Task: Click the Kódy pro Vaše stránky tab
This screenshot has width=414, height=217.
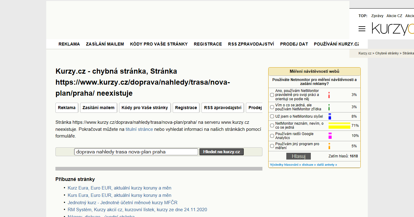Action: pyautogui.click(x=145, y=108)
